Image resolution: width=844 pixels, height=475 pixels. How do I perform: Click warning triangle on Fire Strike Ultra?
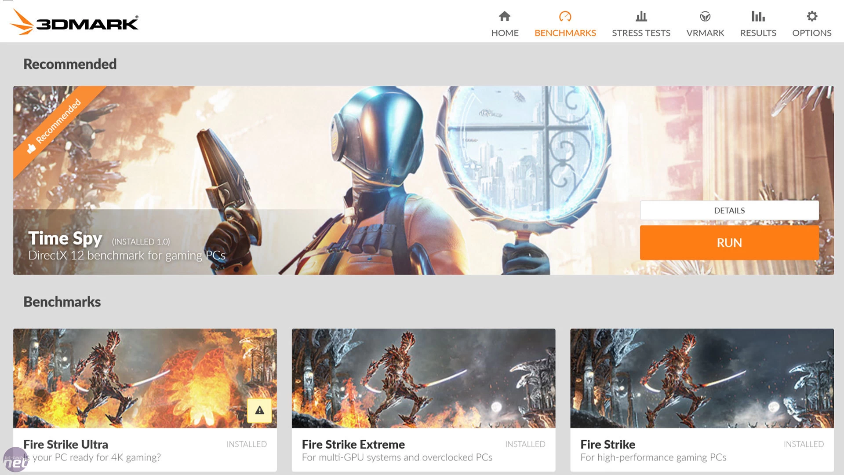(259, 410)
